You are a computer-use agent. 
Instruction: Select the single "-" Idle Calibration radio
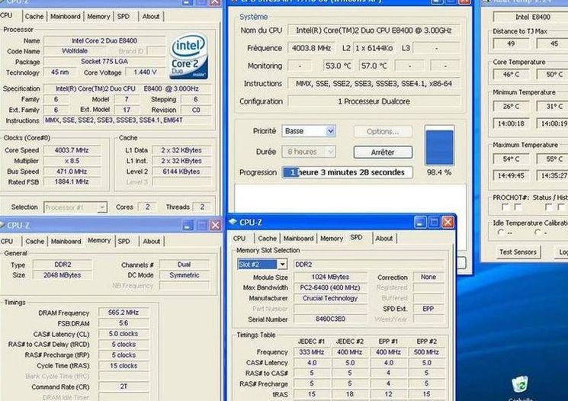538,233
